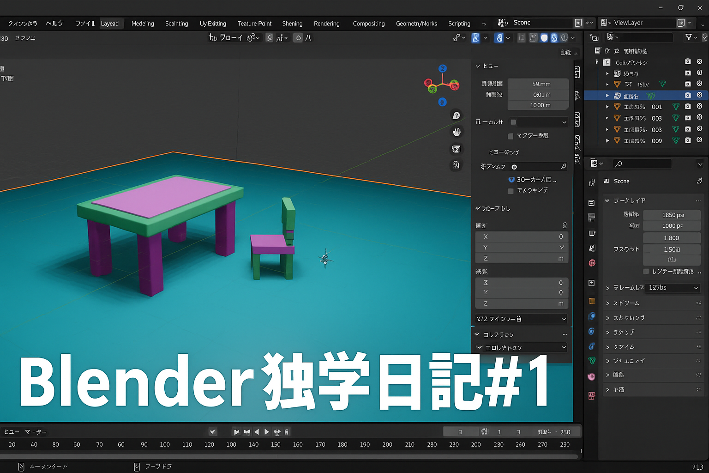The height and width of the screenshot is (473, 709).
Task: Toggle the timeline header checkmark box
Action: coord(213,432)
